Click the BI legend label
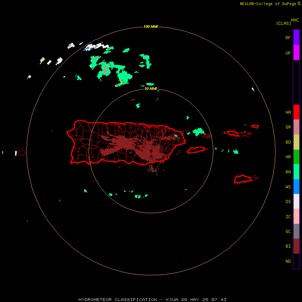 point(288,246)
